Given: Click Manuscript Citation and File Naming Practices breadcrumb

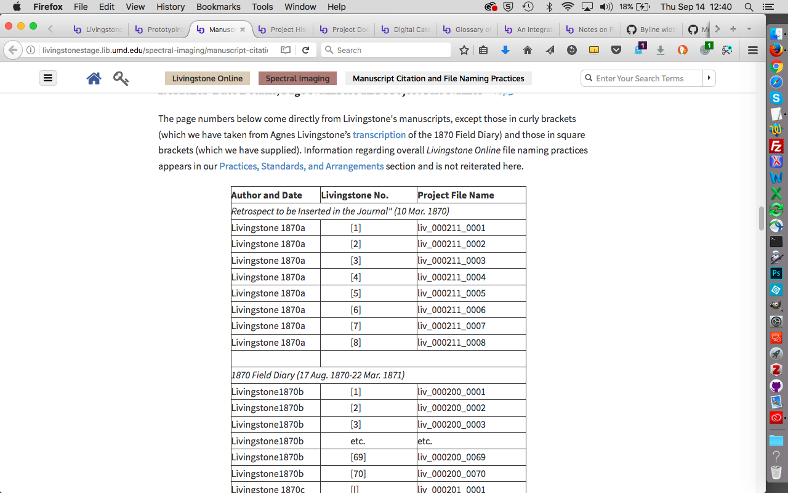Looking at the screenshot, I should tap(438, 78).
